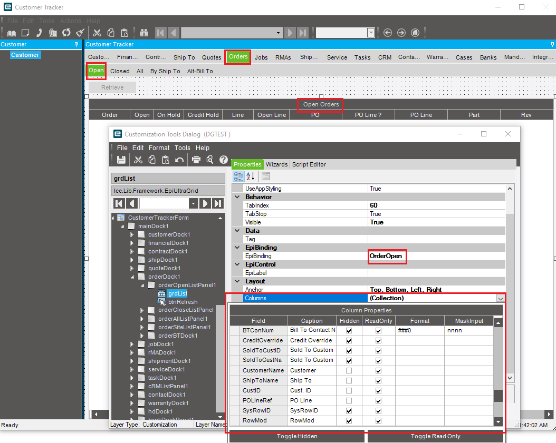Check Hidden for the ShipToName field
This screenshot has width=556, height=443.
coord(349,381)
